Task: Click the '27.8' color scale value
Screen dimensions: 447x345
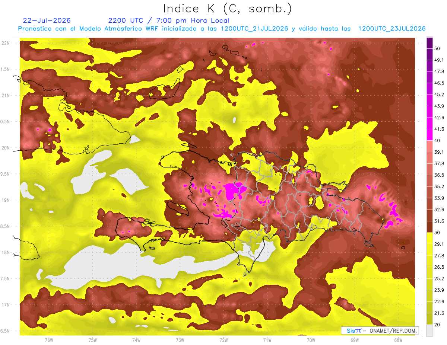Action: tap(440, 256)
